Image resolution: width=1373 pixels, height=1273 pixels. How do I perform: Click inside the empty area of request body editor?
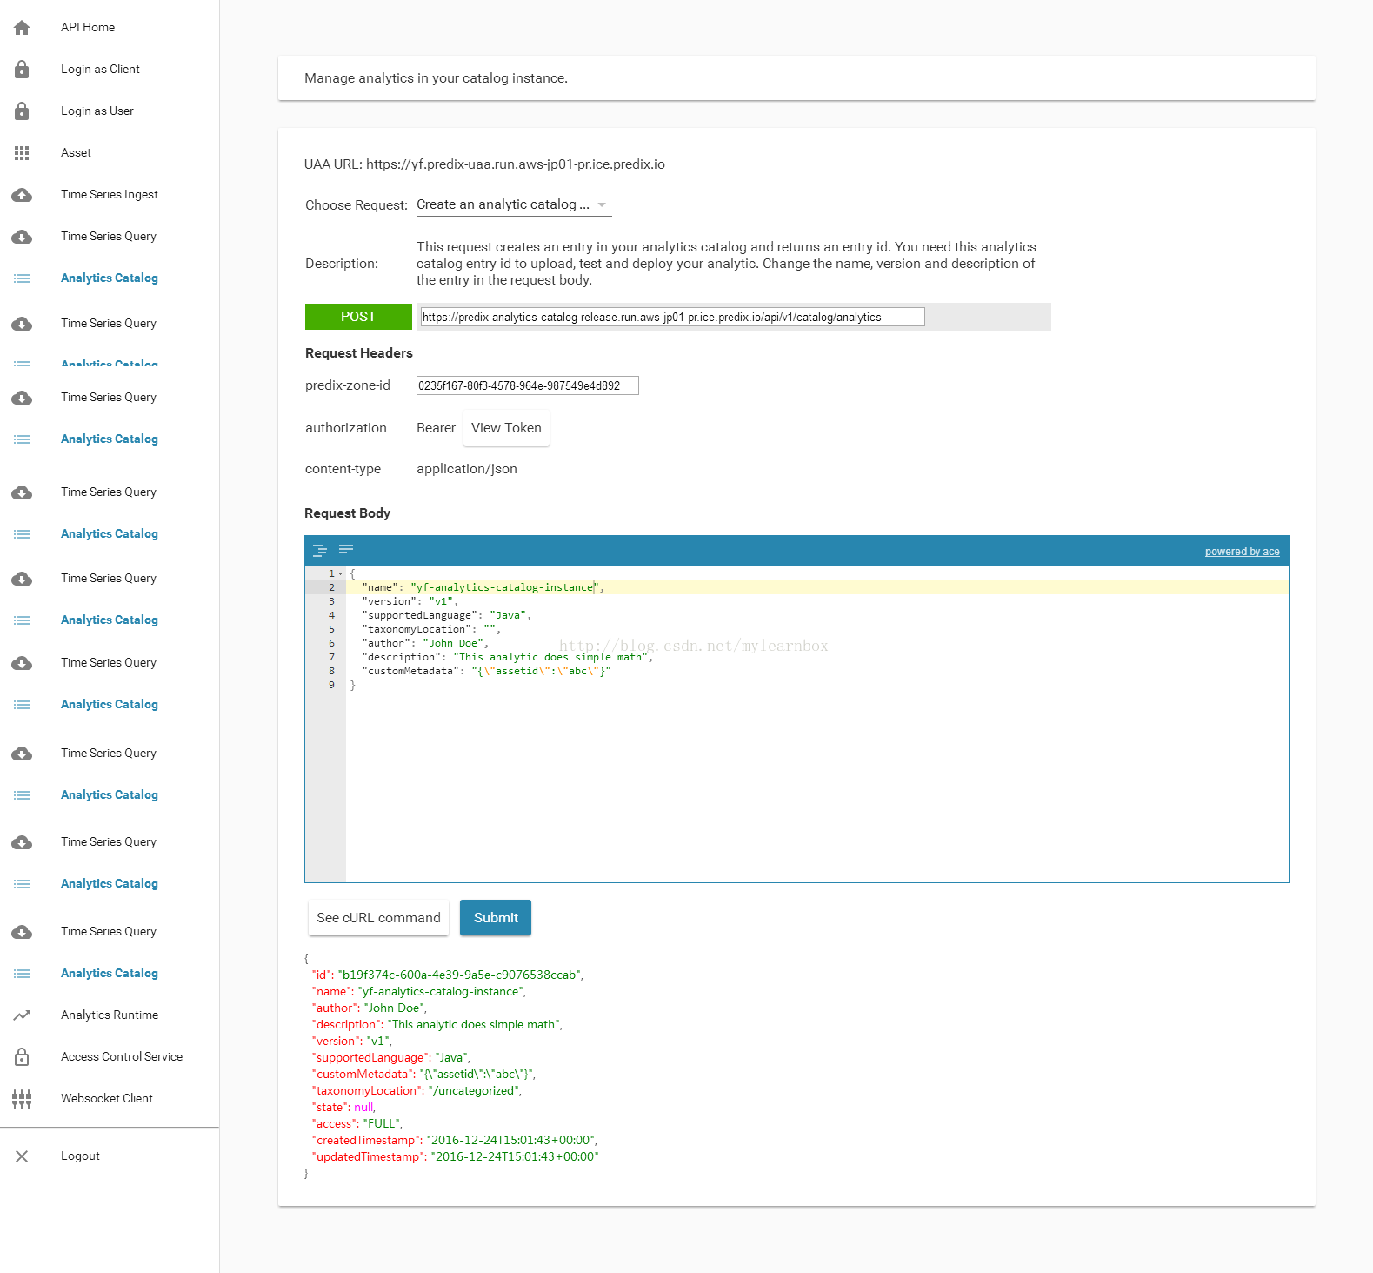[x=817, y=787]
